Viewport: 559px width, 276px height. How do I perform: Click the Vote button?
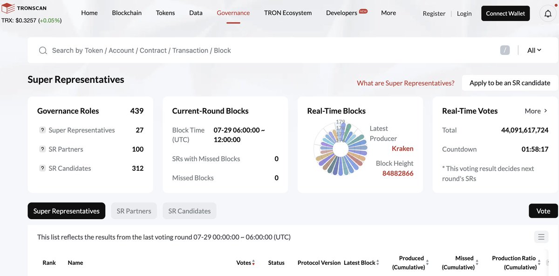tap(543, 211)
